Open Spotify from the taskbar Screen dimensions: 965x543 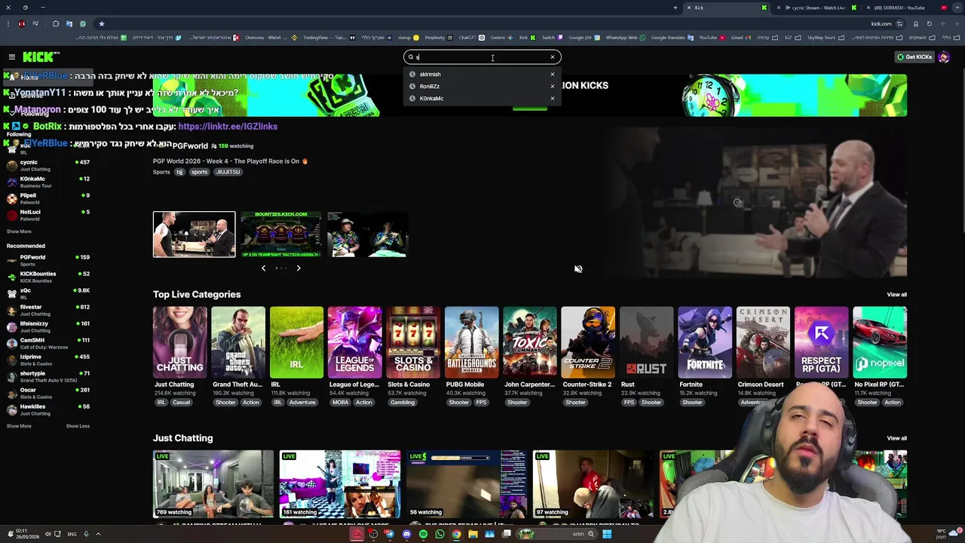pyautogui.click(x=423, y=534)
